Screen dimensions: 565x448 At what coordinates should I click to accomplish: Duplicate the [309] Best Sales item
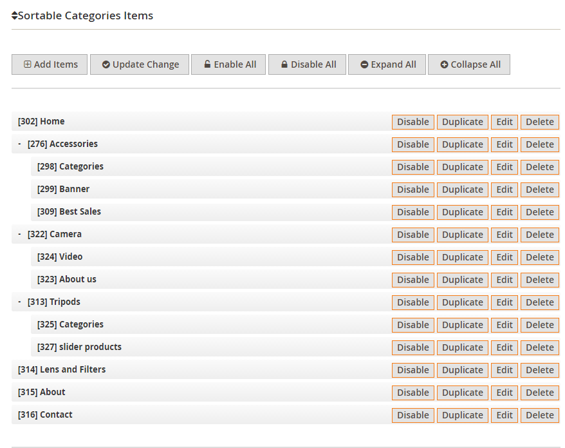point(462,212)
